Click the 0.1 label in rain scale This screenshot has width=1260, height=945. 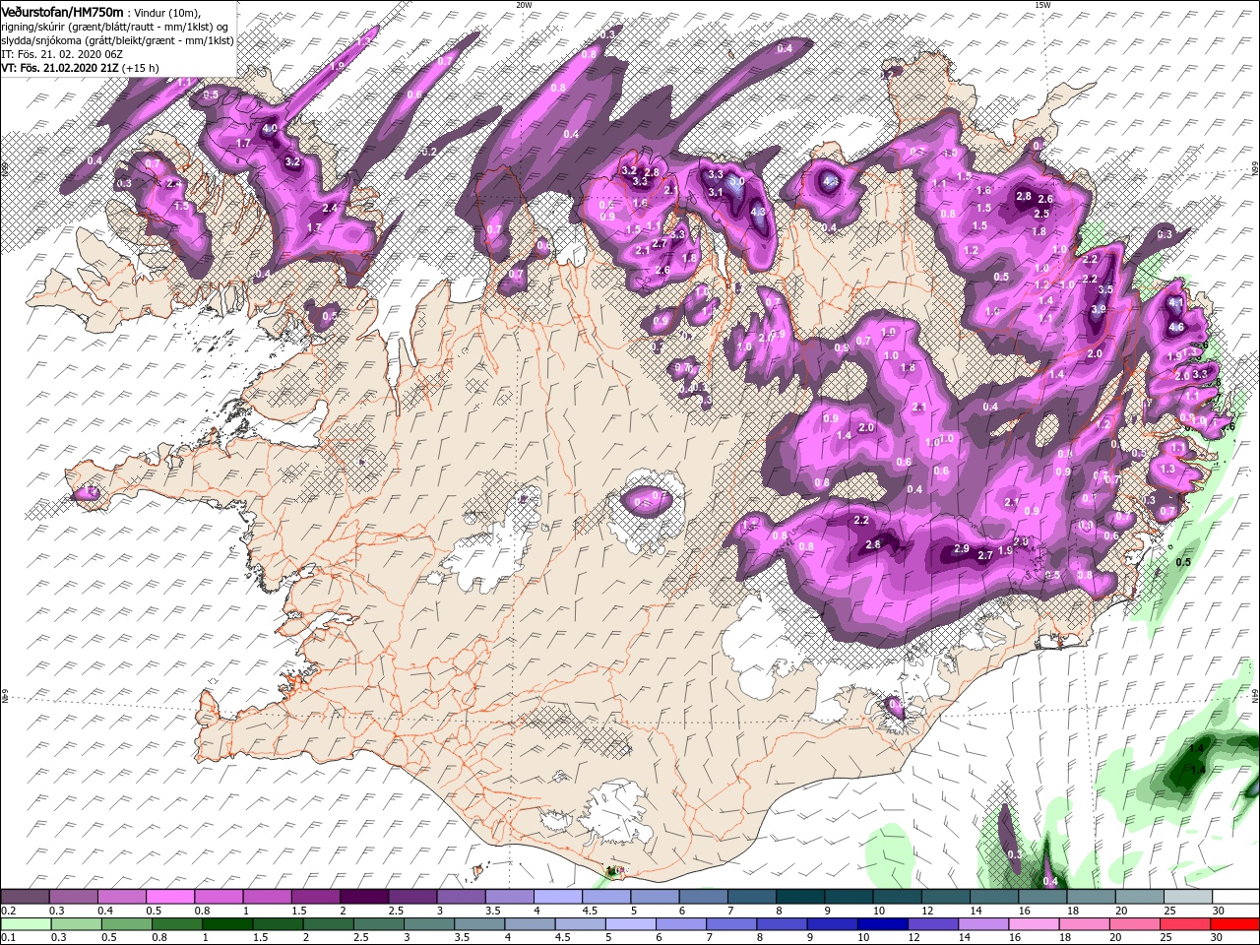tap(10, 937)
